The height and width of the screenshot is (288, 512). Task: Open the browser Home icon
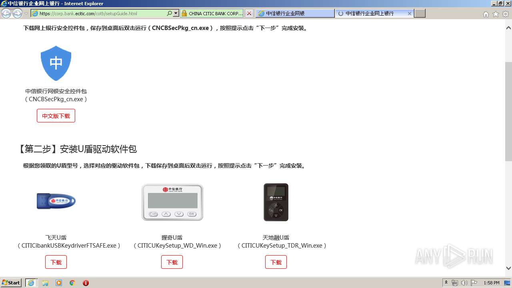(486, 14)
